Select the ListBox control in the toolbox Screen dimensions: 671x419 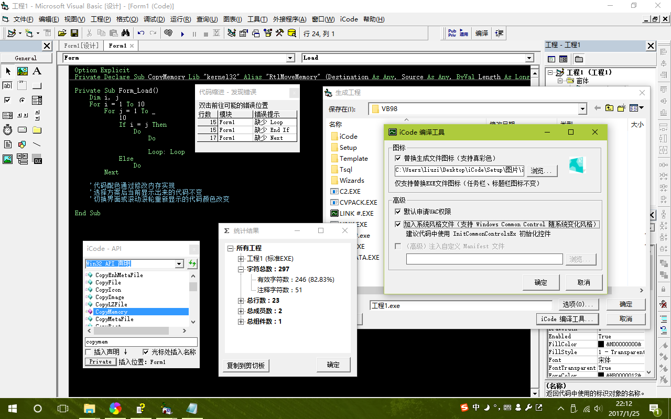[7, 115]
